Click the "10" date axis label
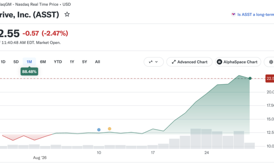 pos(99,153)
